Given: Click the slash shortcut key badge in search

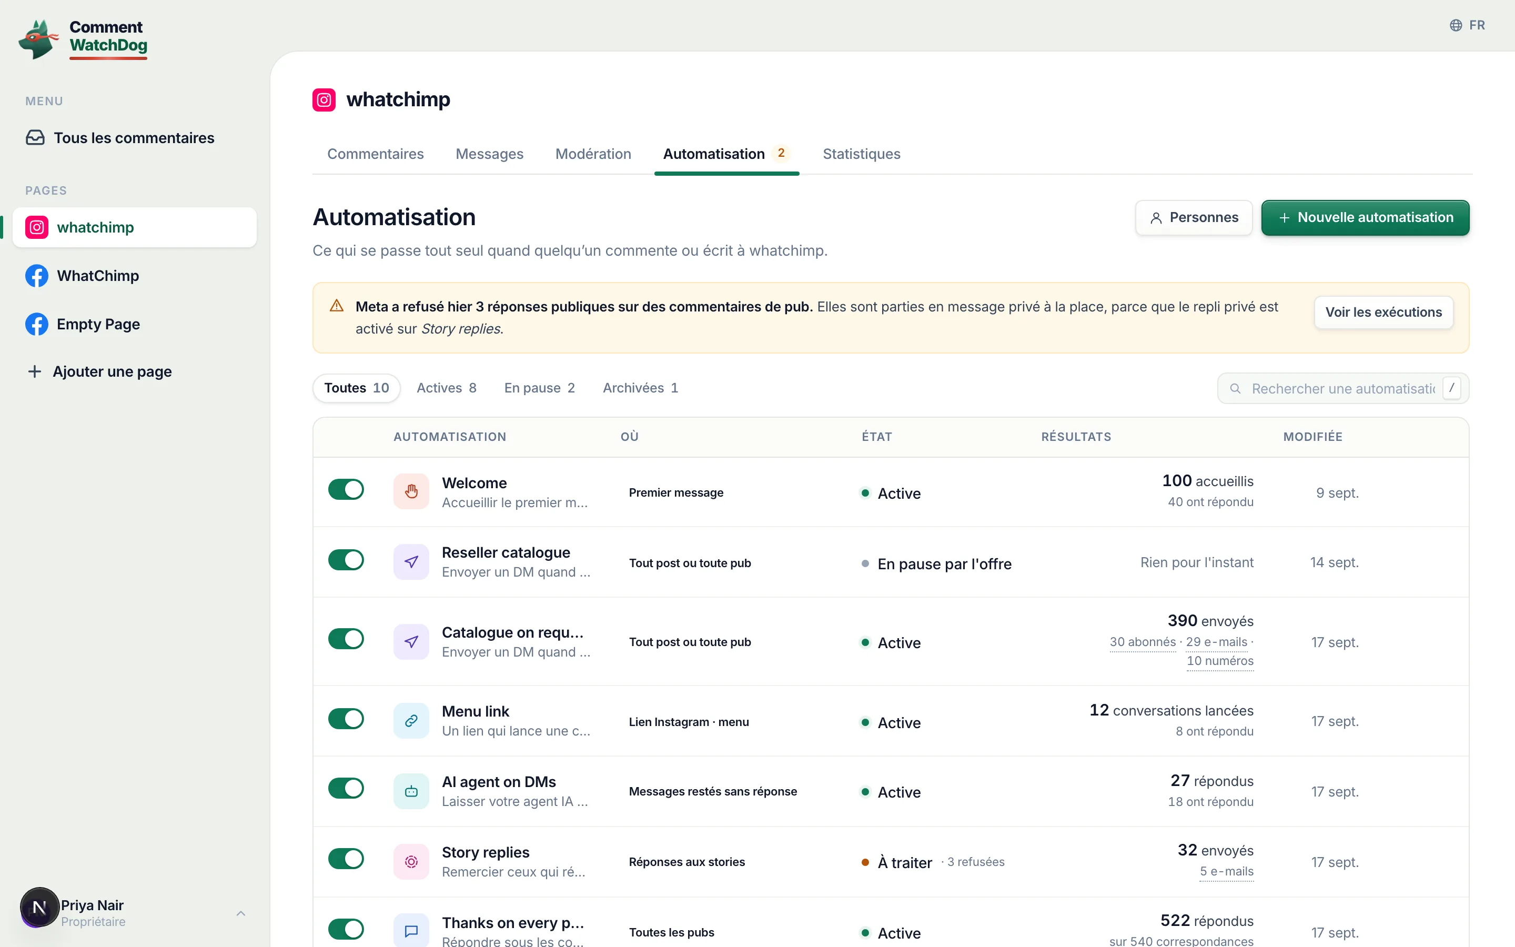Looking at the screenshot, I should click(x=1451, y=388).
